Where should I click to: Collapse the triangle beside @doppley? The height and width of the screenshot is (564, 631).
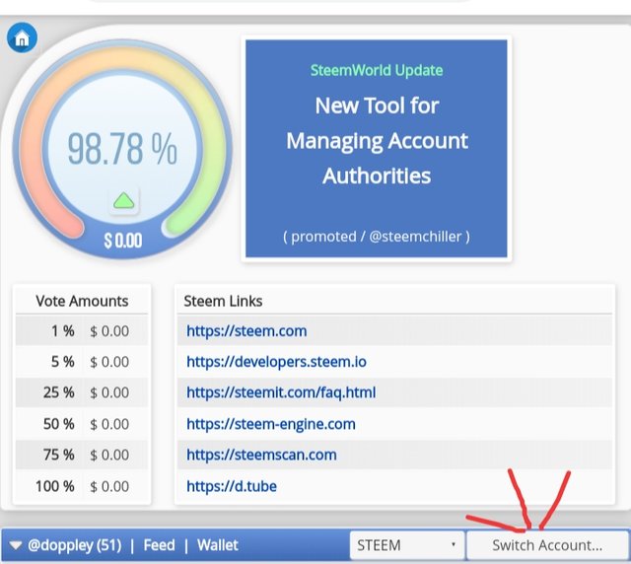16,545
